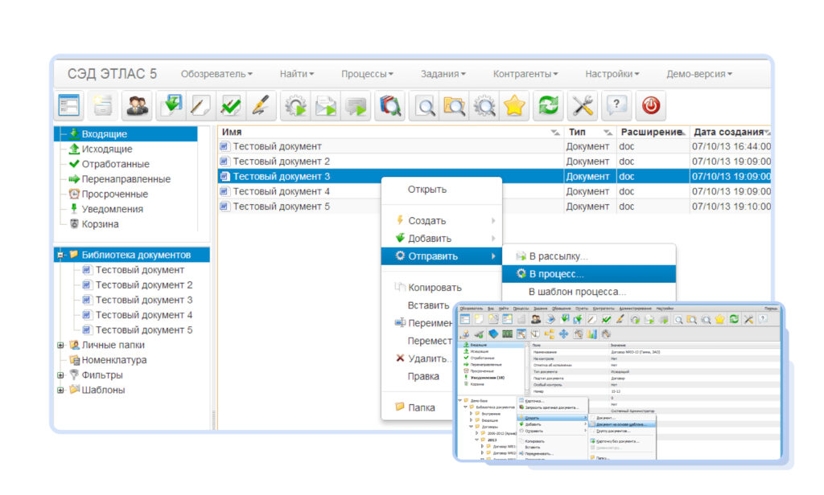The height and width of the screenshot is (495, 824).
Task: Open the wrench and screwdriver settings icon
Action: pyautogui.click(x=582, y=105)
